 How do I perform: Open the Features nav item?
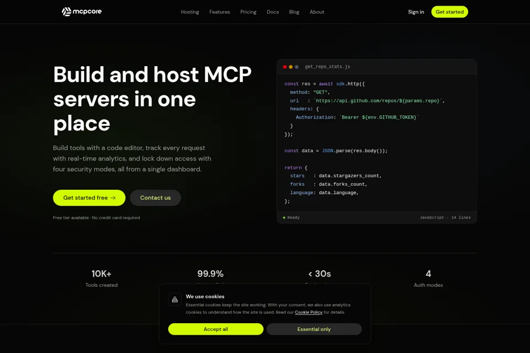(x=219, y=12)
